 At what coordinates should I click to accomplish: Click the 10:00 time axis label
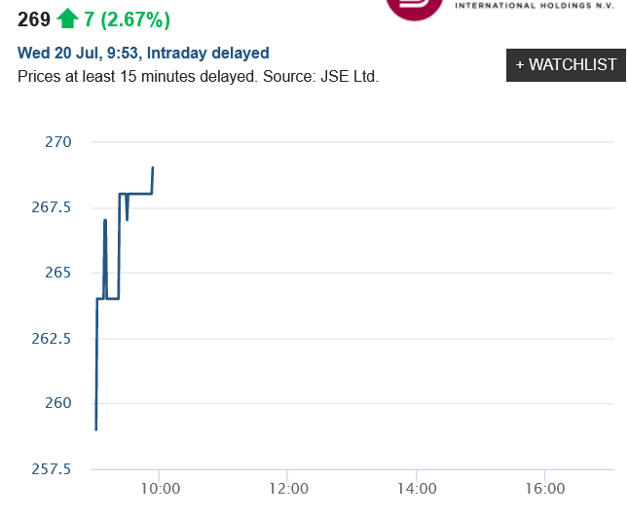(x=160, y=488)
